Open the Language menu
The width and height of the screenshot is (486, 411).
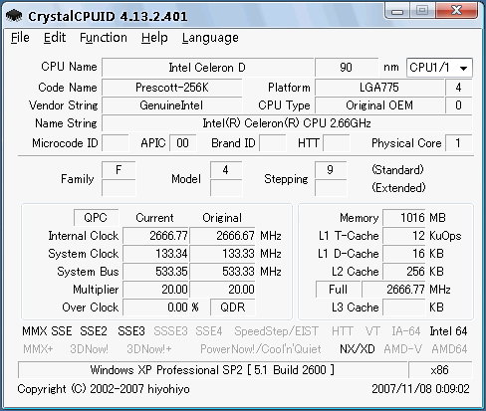click(x=210, y=38)
